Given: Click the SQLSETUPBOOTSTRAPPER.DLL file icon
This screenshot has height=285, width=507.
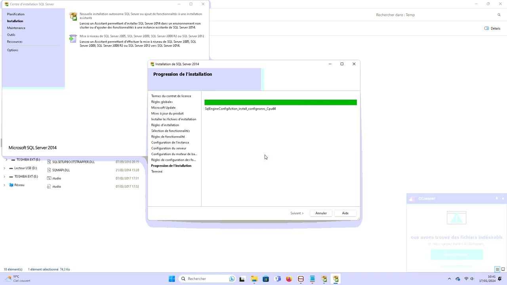Looking at the screenshot, I should (49, 162).
